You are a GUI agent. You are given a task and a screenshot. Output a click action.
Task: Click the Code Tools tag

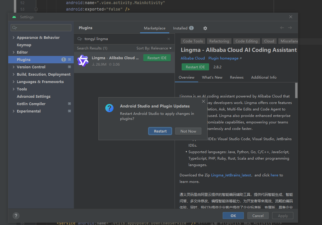pyautogui.click(x=193, y=41)
